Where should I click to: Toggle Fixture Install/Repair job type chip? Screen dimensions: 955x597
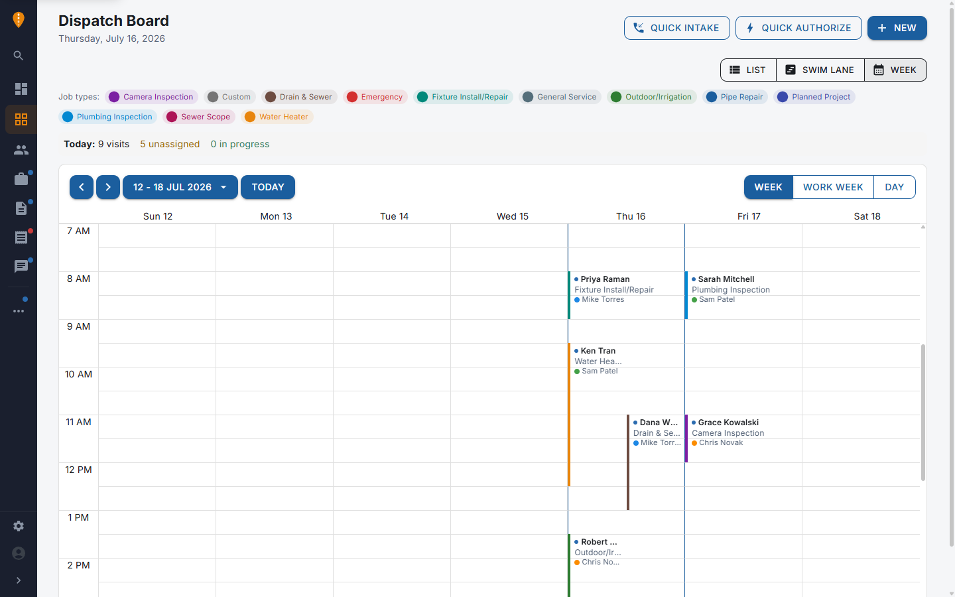tap(464, 97)
